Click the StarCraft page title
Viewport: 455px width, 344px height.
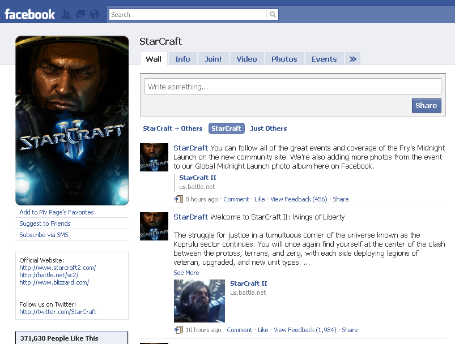point(161,41)
